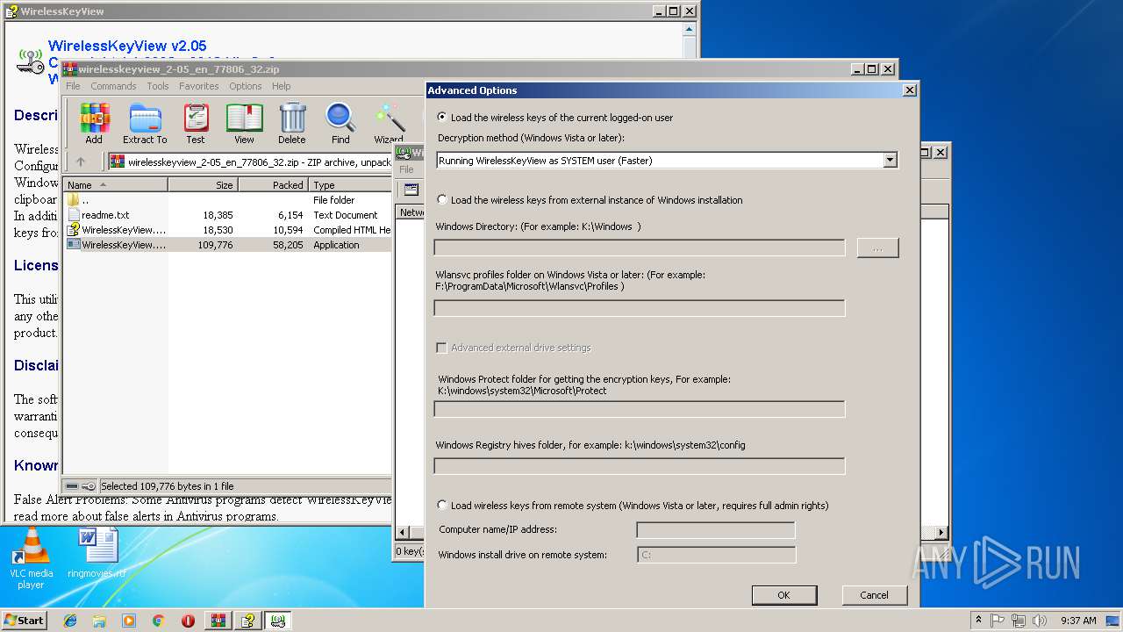Open Google Chrome from the taskbar
This screenshot has height=632, width=1123.
pyautogui.click(x=159, y=621)
